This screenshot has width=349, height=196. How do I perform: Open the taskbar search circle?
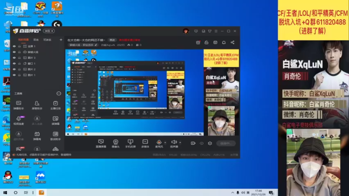(x=15, y=193)
